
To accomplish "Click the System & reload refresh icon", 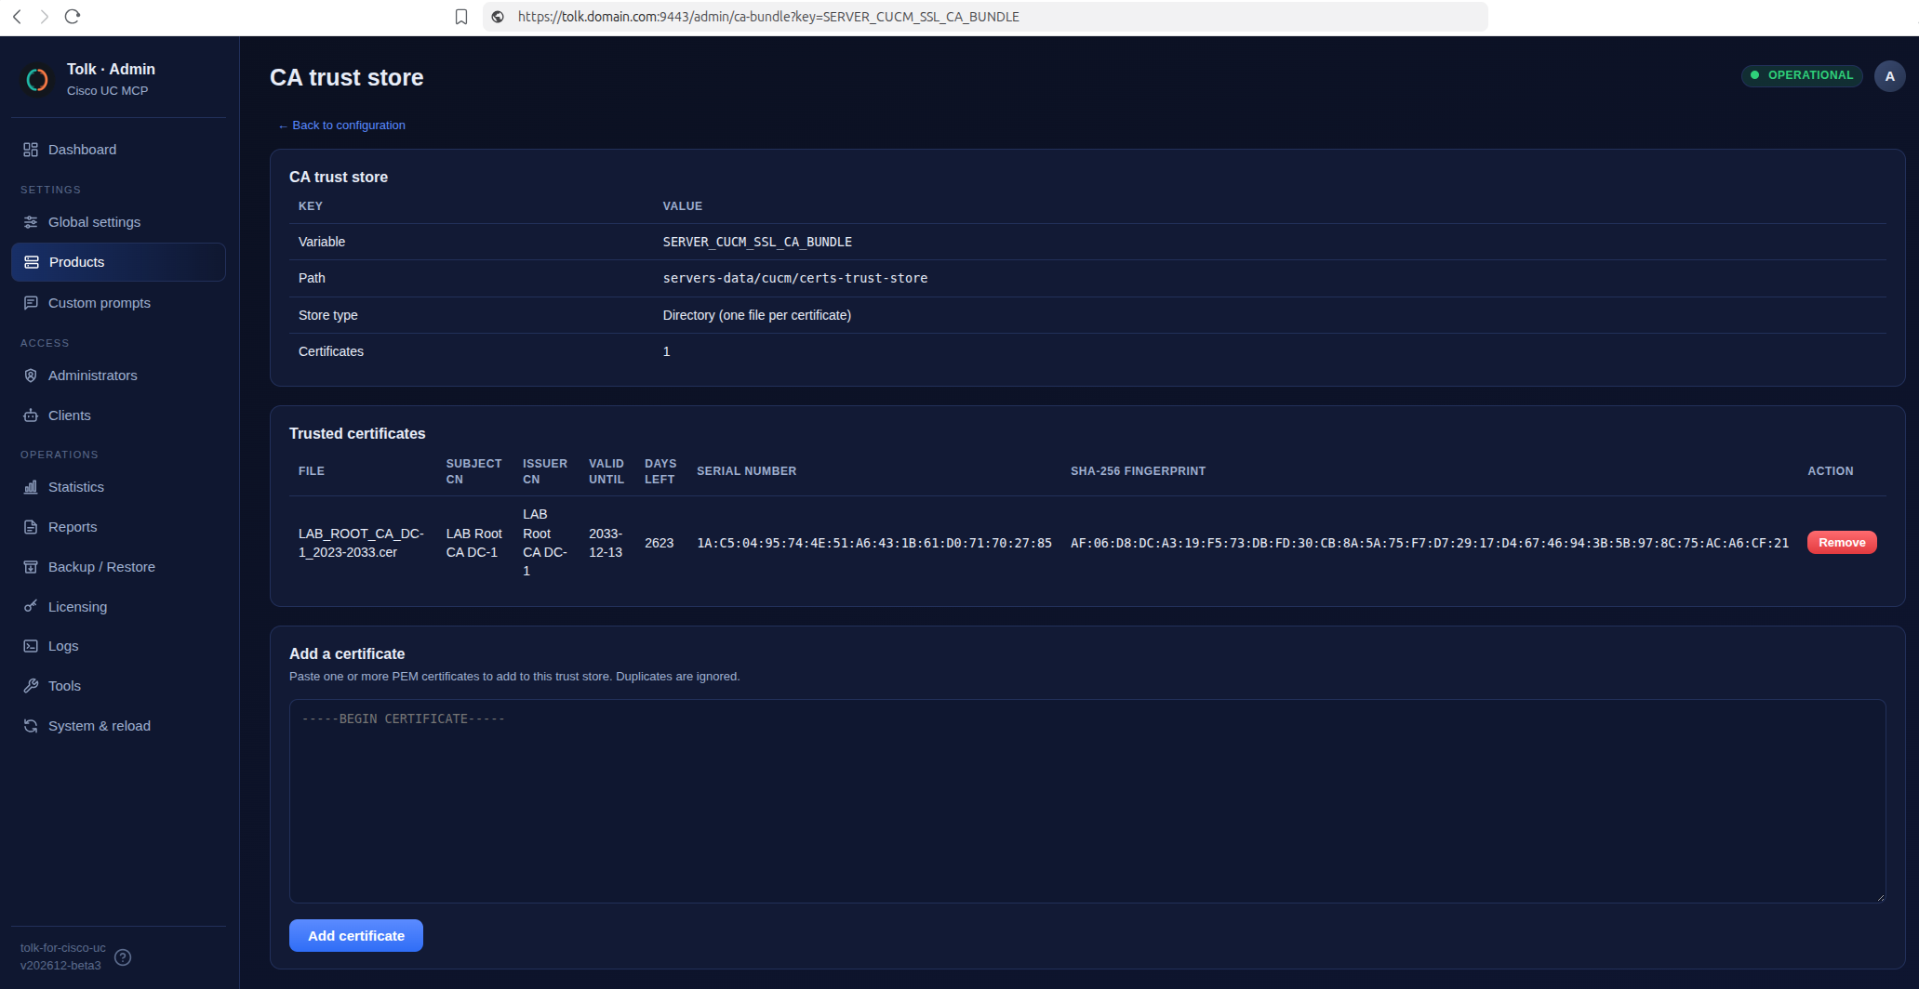I will [31, 726].
